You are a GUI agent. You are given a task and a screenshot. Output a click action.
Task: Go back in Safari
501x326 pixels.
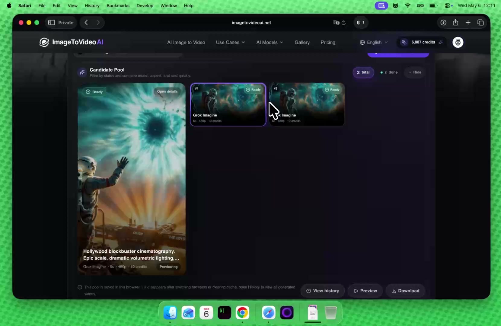tap(86, 23)
